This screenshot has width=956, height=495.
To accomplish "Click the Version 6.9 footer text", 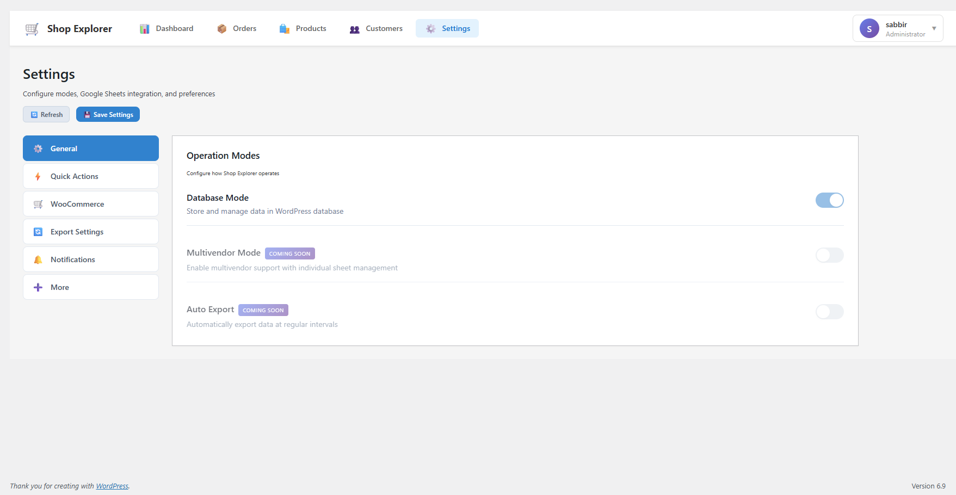I will coord(928,486).
